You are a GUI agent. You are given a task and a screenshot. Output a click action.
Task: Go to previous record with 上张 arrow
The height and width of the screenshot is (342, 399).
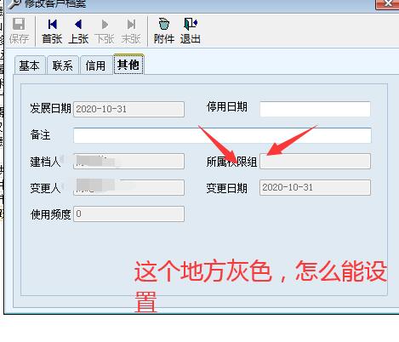[78, 25]
